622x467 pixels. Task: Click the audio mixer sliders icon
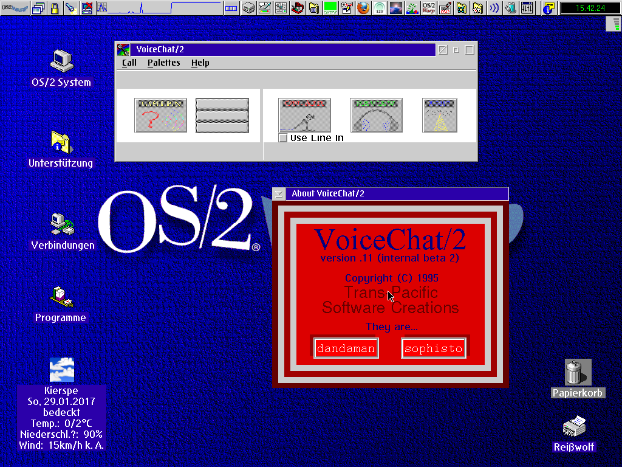(x=527, y=8)
